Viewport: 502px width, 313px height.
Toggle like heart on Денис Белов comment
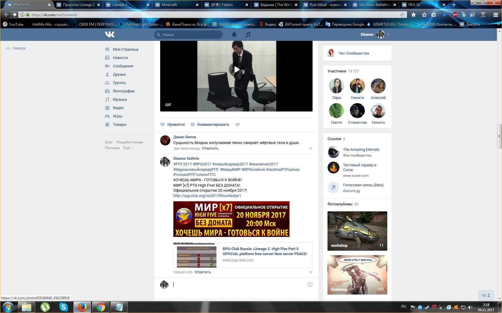tap(310, 148)
